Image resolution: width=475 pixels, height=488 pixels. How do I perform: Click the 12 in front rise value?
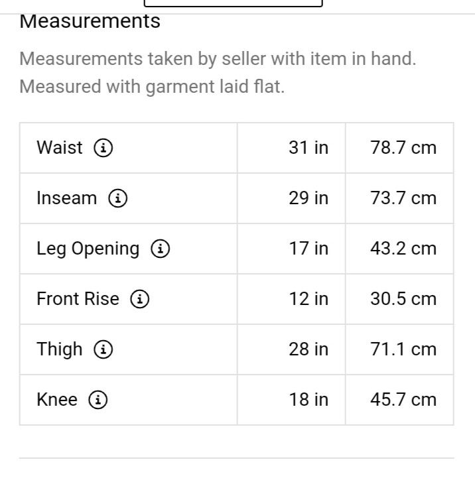[308, 299]
